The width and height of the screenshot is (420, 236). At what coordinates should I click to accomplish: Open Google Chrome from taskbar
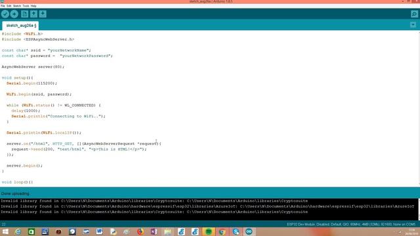click(222, 231)
